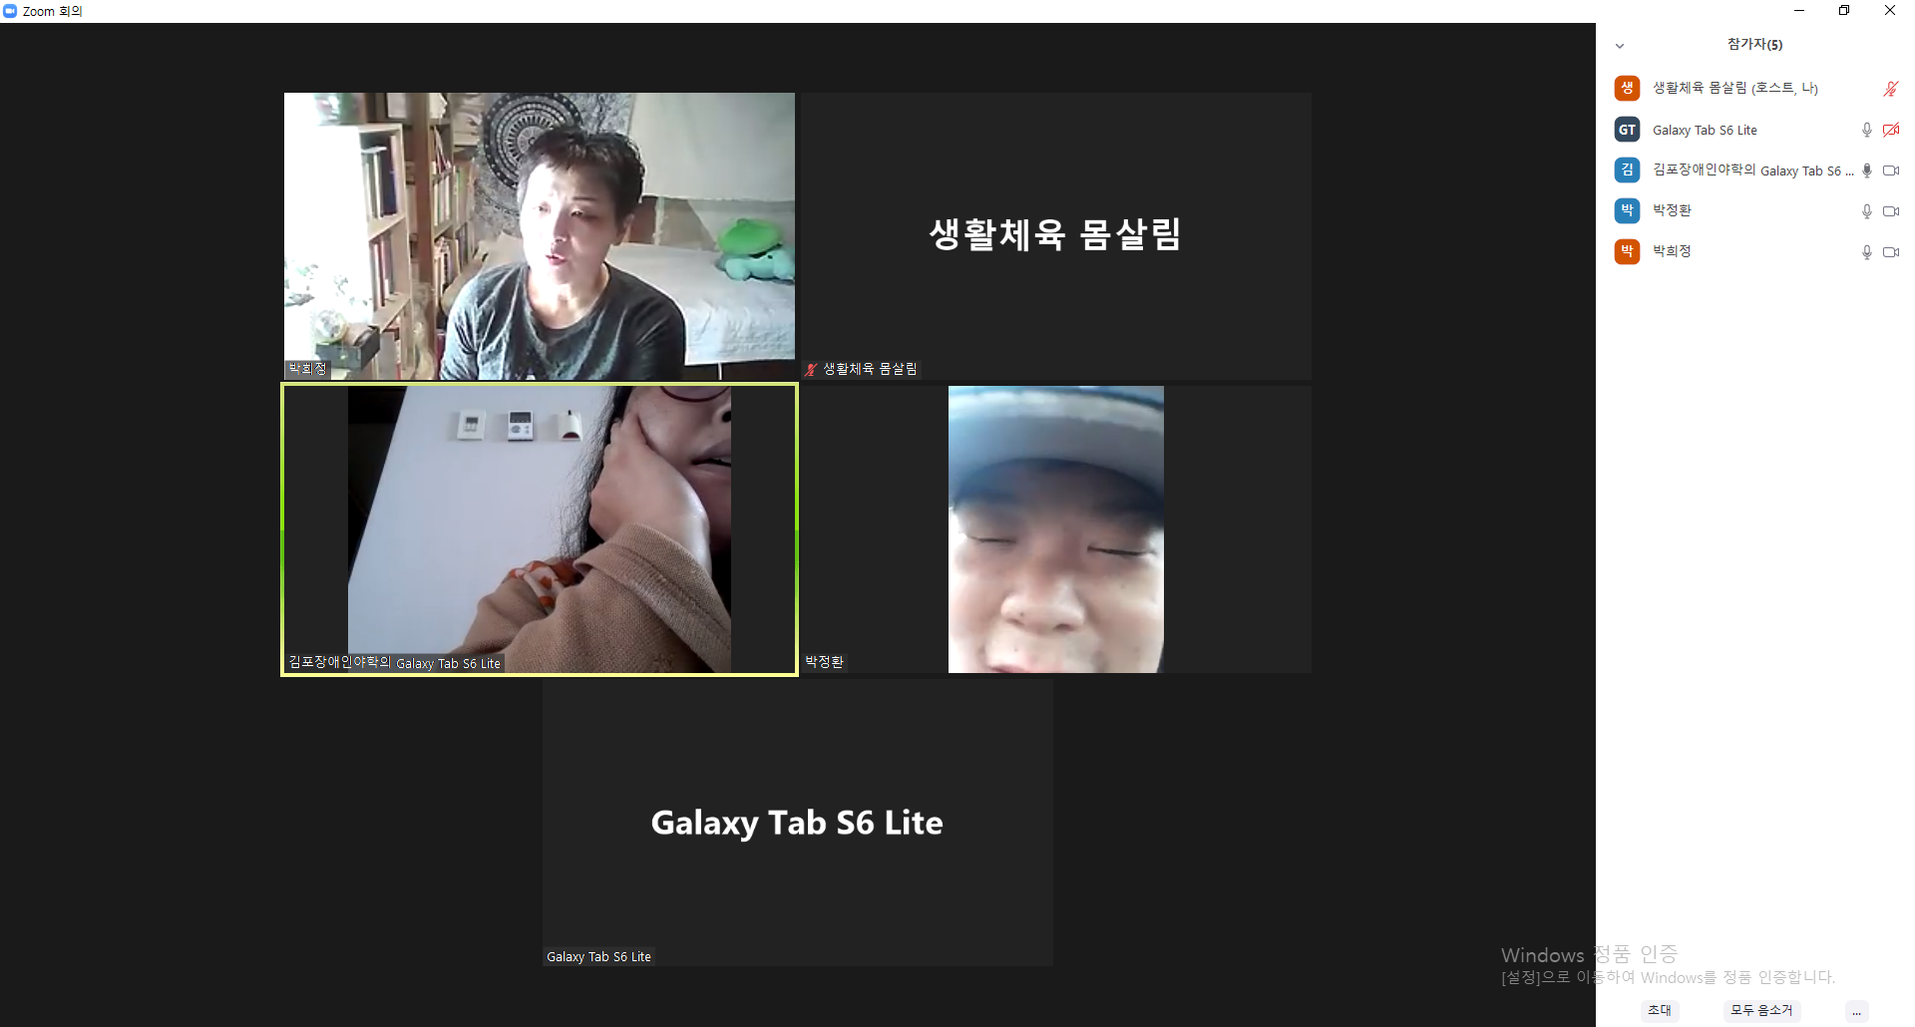The width and height of the screenshot is (1915, 1027).
Task: Select Galaxy Tab S6 Lite in participant list
Action: (1755, 130)
